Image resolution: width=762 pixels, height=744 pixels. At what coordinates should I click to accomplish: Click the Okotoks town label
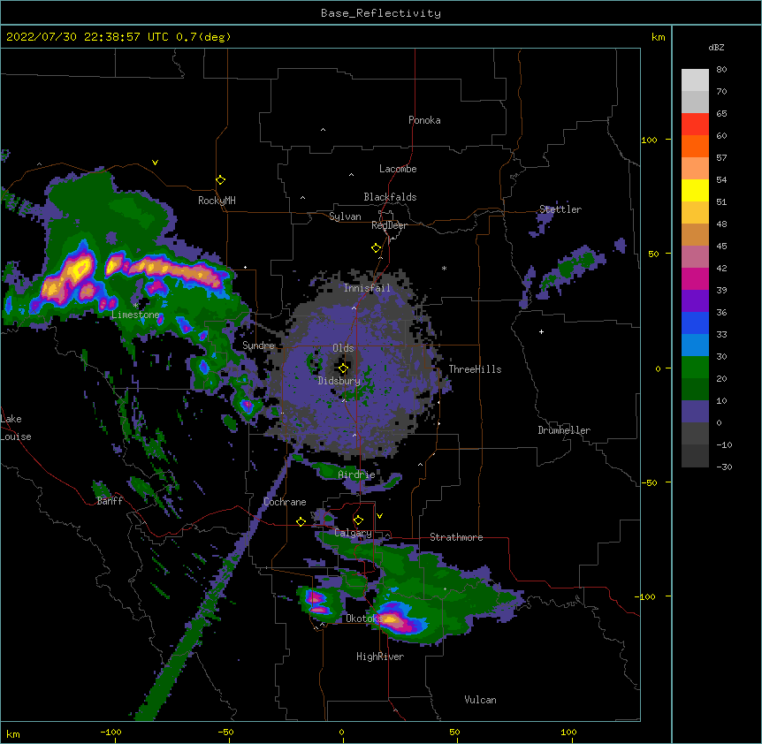364,619
